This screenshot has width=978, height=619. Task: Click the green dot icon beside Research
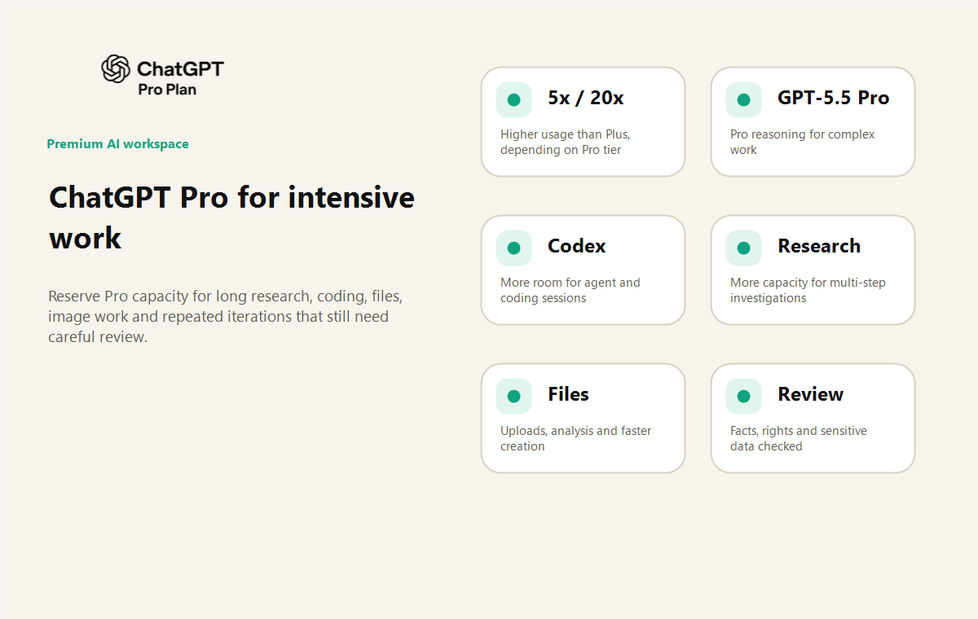pyautogui.click(x=743, y=248)
